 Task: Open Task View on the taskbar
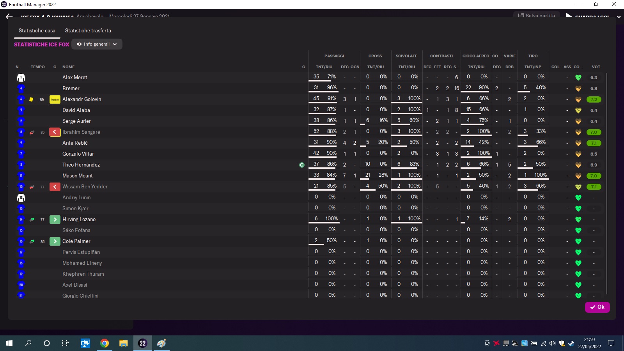tap(66, 343)
